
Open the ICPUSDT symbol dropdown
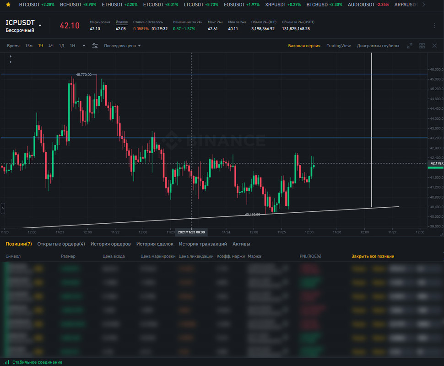40,26
